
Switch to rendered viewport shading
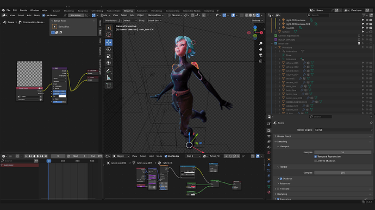click(x=258, y=15)
